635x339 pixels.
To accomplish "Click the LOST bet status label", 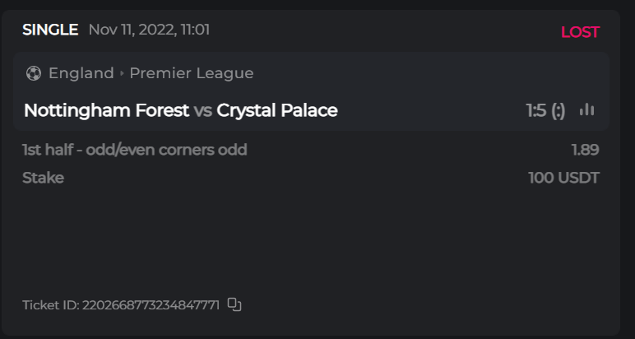I will (580, 32).
